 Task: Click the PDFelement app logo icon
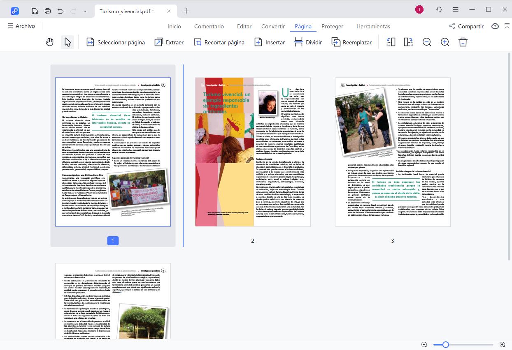pyautogui.click(x=15, y=11)
